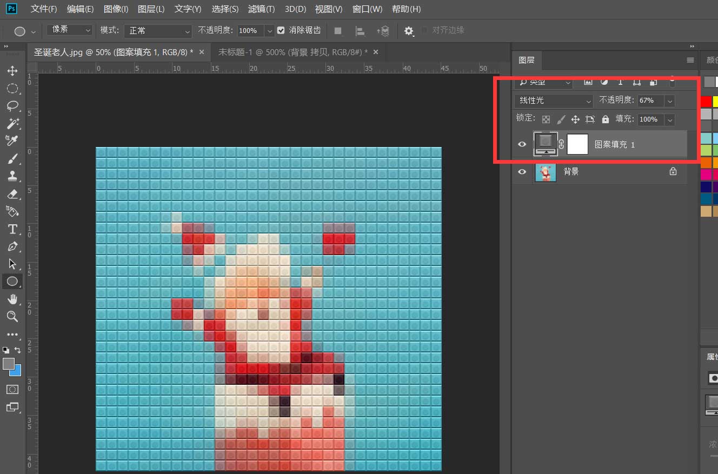Pick the orange swatch in Swatches panel
This screenshot has height=474, width=718.
coord(706,162)
